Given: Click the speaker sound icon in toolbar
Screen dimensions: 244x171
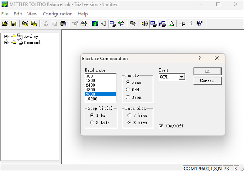Looking at the screenshot, I should click(144, 24).
